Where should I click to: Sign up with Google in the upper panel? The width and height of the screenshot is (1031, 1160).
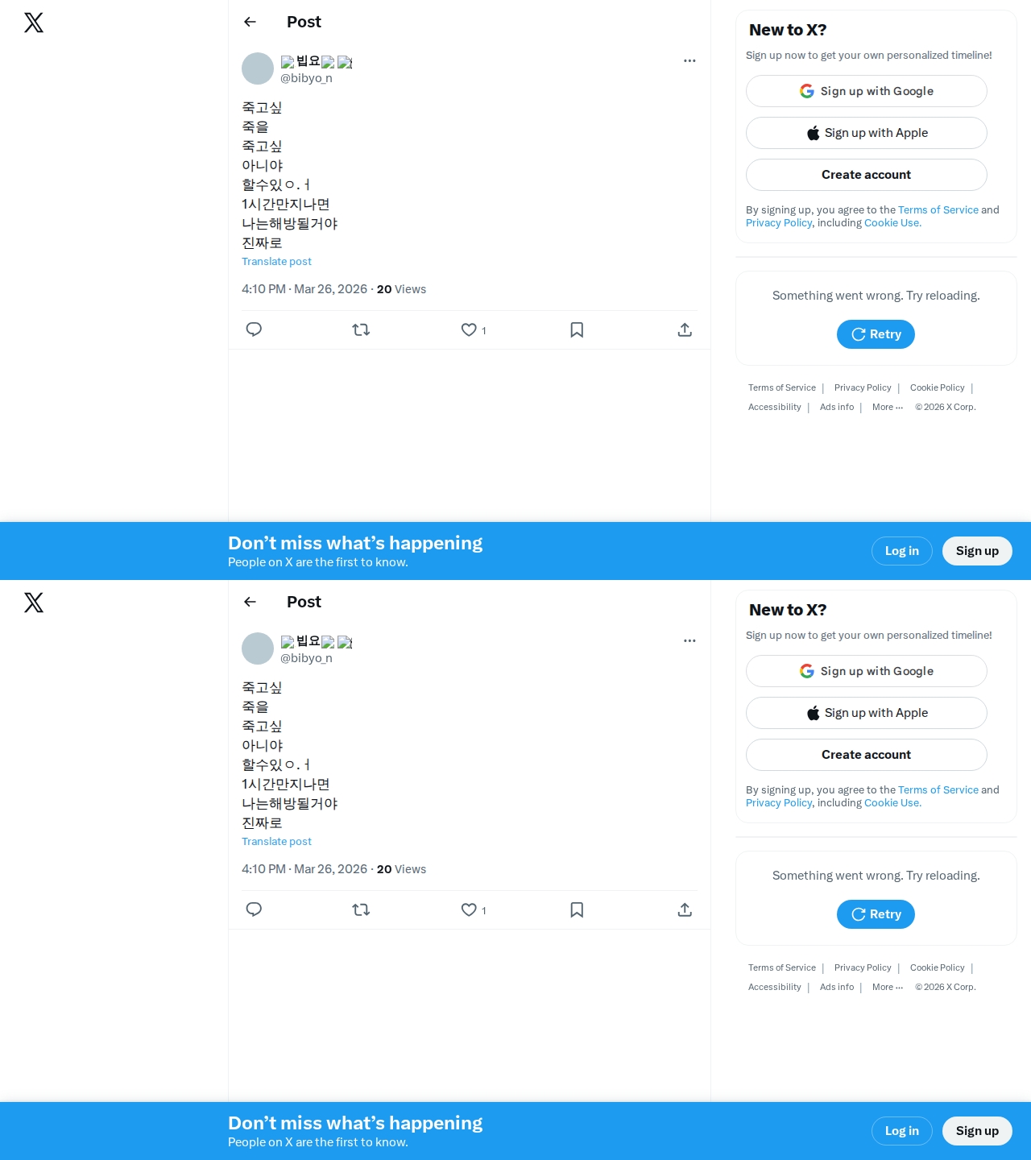867,91
